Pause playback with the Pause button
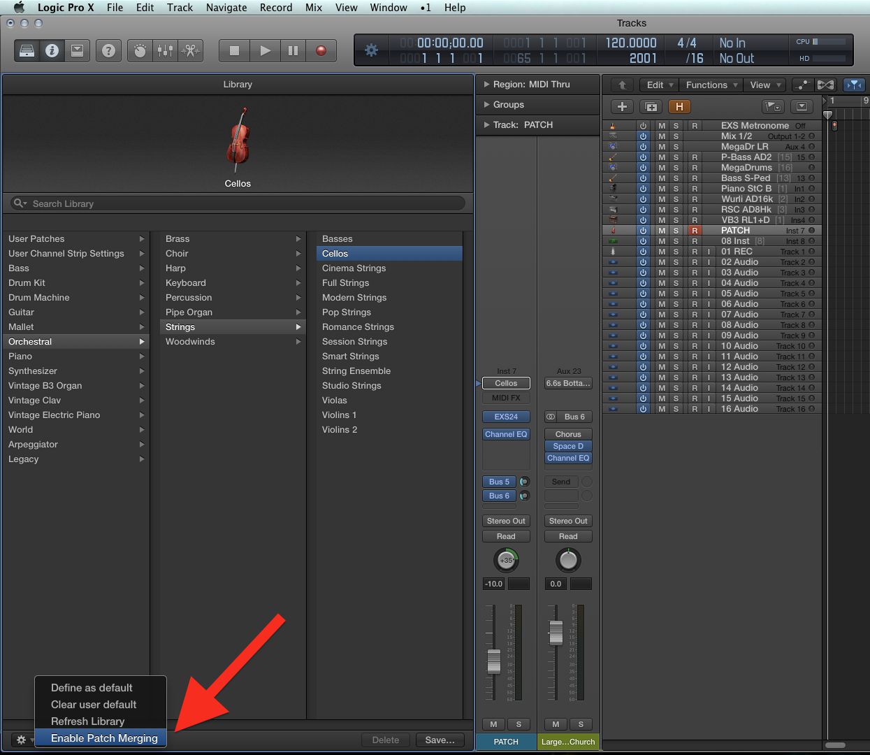Image resolution: width=870 pixels, height=755 pixels. (293, 51)
